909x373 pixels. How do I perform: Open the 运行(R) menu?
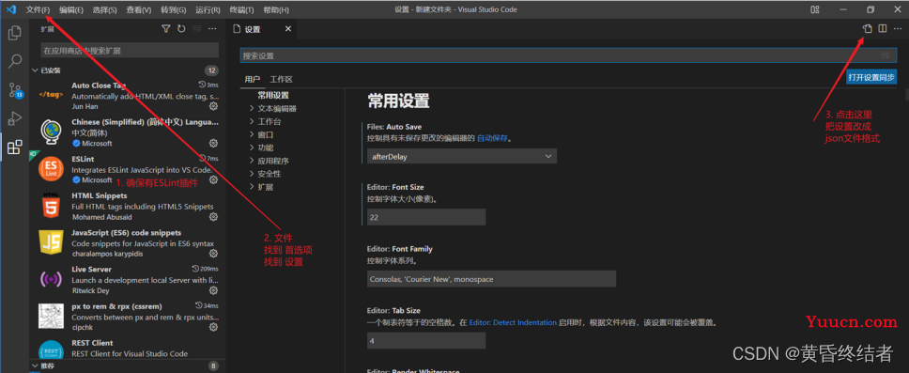(208, 9)
